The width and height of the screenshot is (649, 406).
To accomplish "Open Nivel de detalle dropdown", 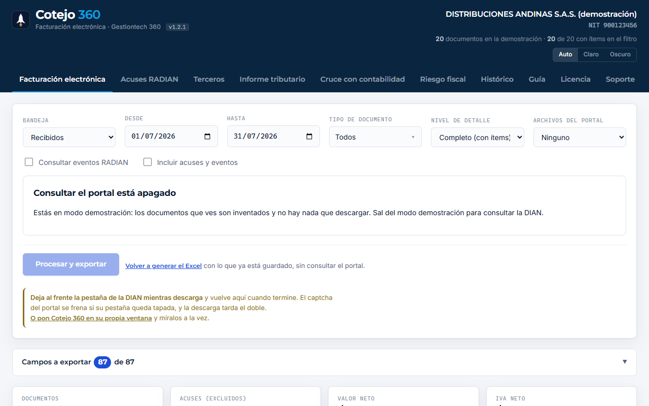I will tap(477, 137).
